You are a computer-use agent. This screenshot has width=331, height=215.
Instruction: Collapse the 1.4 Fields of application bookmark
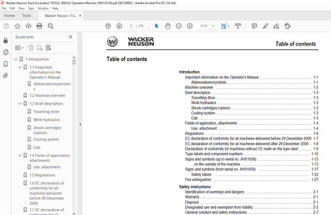pos(20,155)
